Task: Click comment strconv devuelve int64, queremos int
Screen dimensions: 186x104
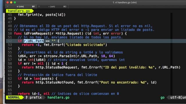Action: (x=86, y=60)
